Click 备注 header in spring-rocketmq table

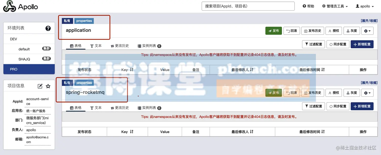coord(196,132)
